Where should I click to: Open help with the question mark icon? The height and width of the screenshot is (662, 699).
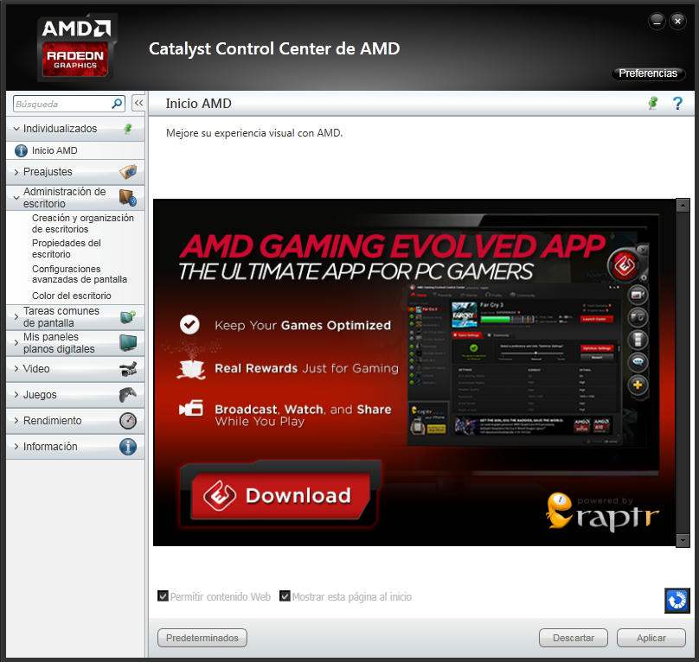pyautogui.click(x=677, y=104)
